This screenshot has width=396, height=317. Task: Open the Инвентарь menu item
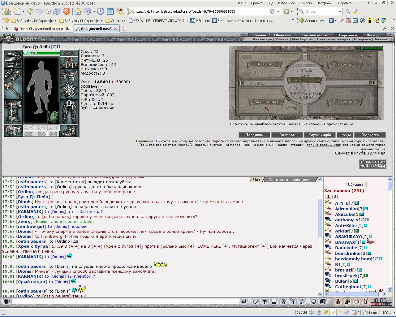pos(262,39)
